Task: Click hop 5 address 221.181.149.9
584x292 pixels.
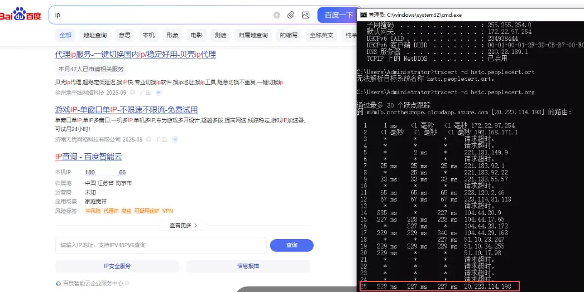Action: [x=486, y=153]
